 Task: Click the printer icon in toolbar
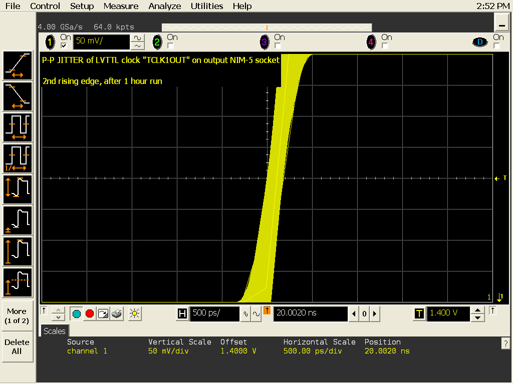pos(116,314)
